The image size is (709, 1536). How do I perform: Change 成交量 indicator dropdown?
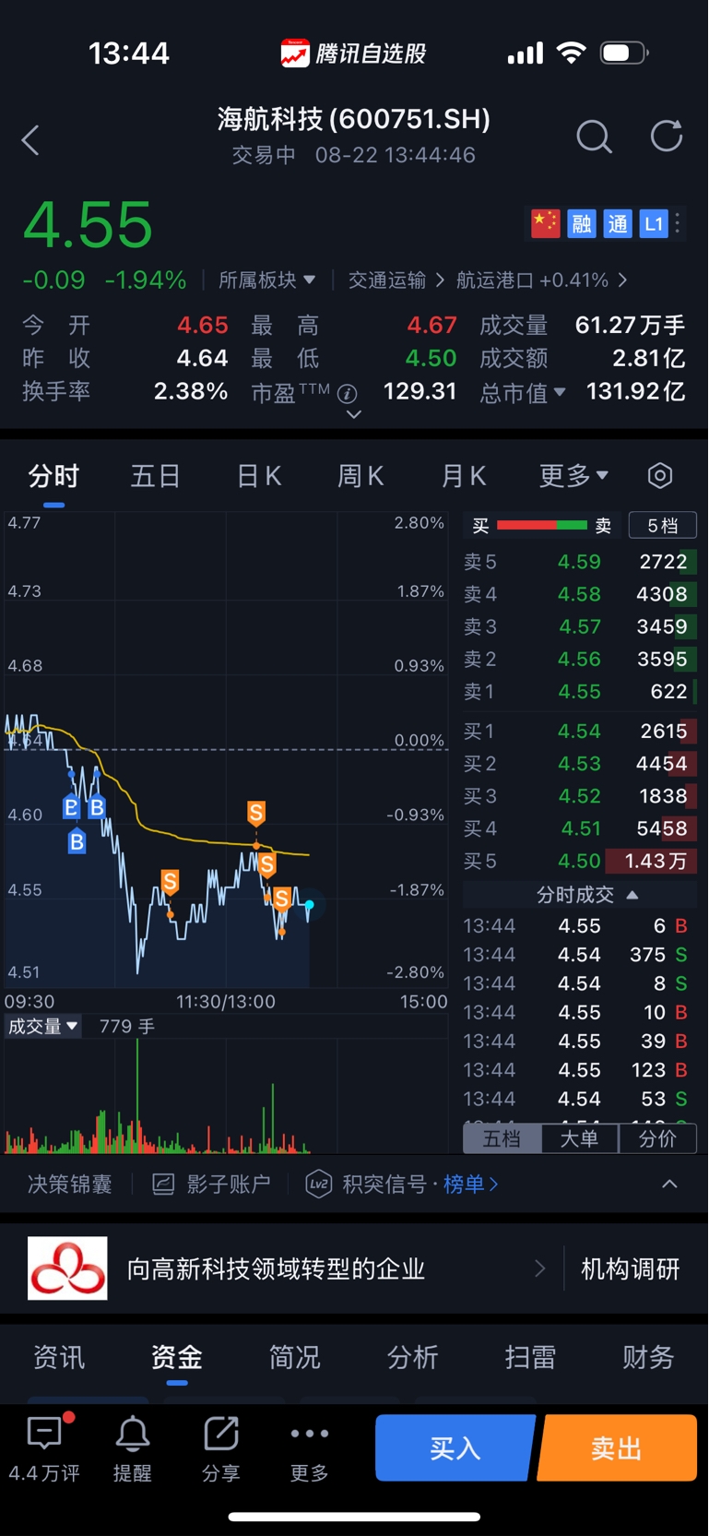(x=43, y=1026)
